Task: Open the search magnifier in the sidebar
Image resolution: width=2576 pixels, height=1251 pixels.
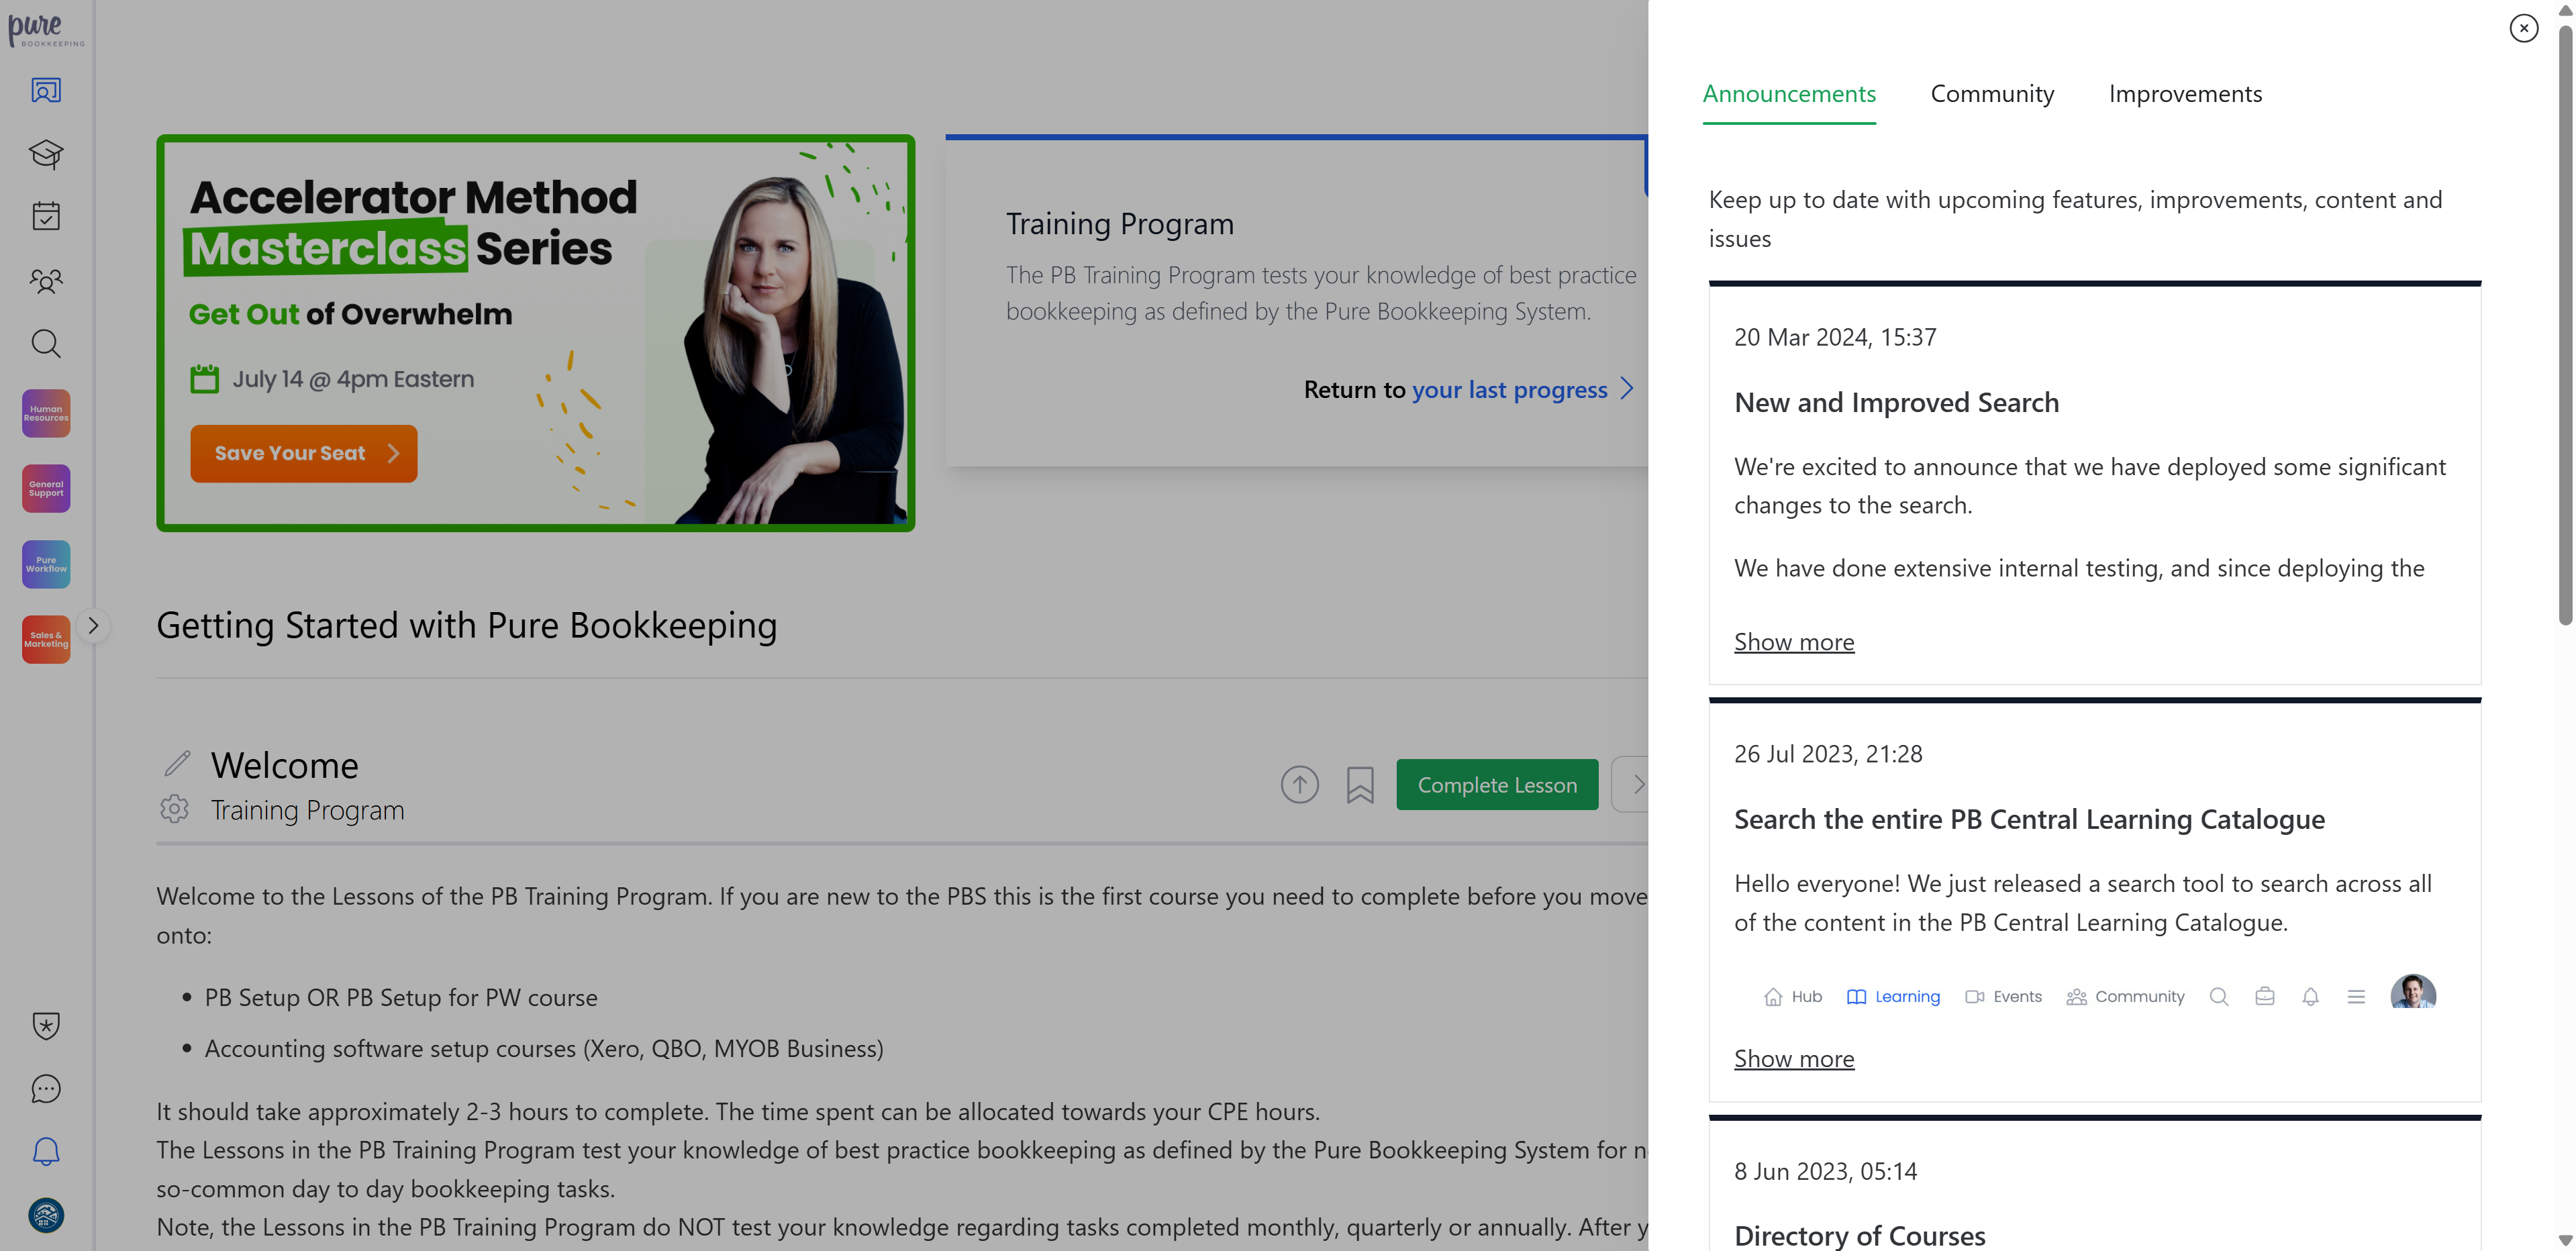Action: pos(46,344)
